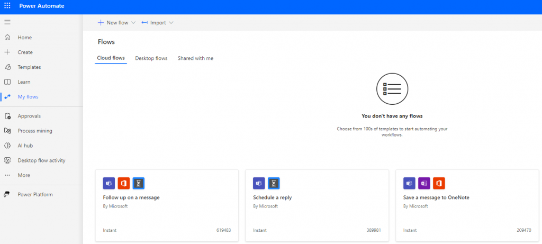Click the Create plus icon in sidebar

[7, 52]
